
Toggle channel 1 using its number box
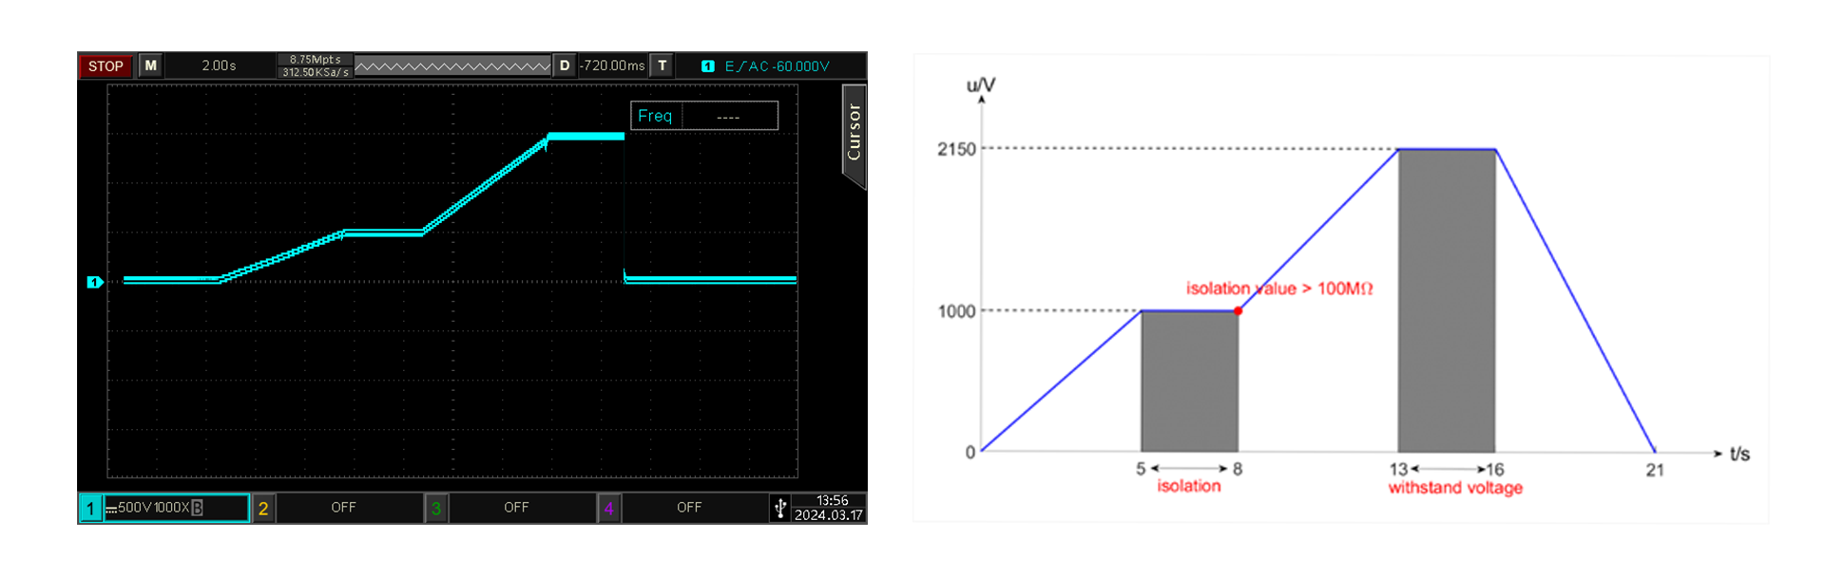tap(90, 509)
